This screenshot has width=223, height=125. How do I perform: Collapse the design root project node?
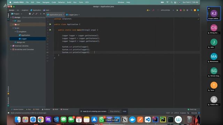tap(11, 17)
